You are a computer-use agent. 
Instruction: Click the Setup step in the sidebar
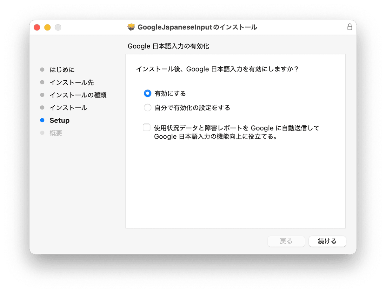click(x=59, y=120)
